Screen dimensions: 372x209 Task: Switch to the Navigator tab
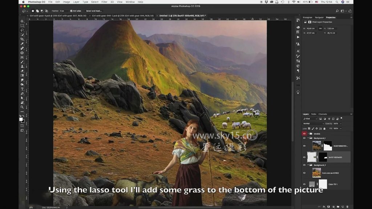319,17
